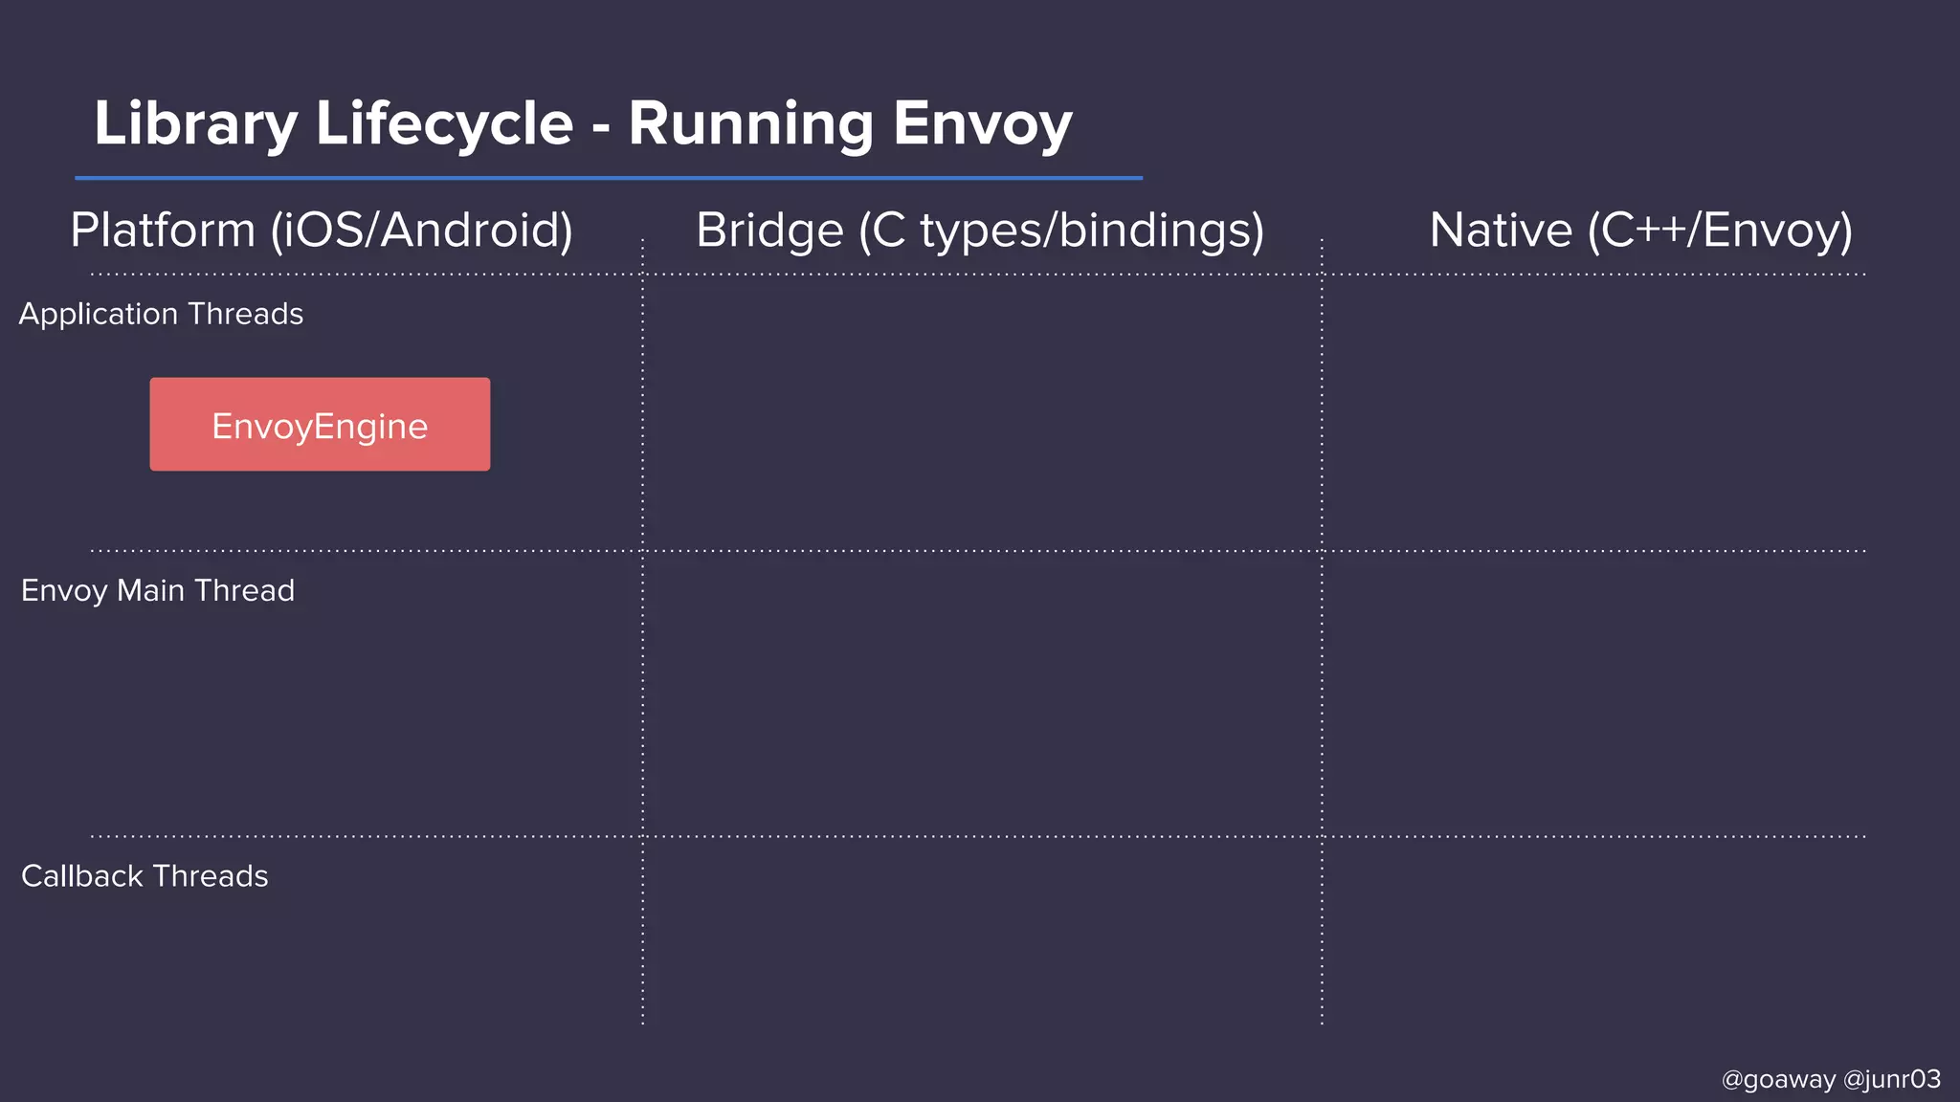Screen dimensions: 1960x1102
Task: Select the "Platform (iOS/Android)" column header
Action: [322, 231]
